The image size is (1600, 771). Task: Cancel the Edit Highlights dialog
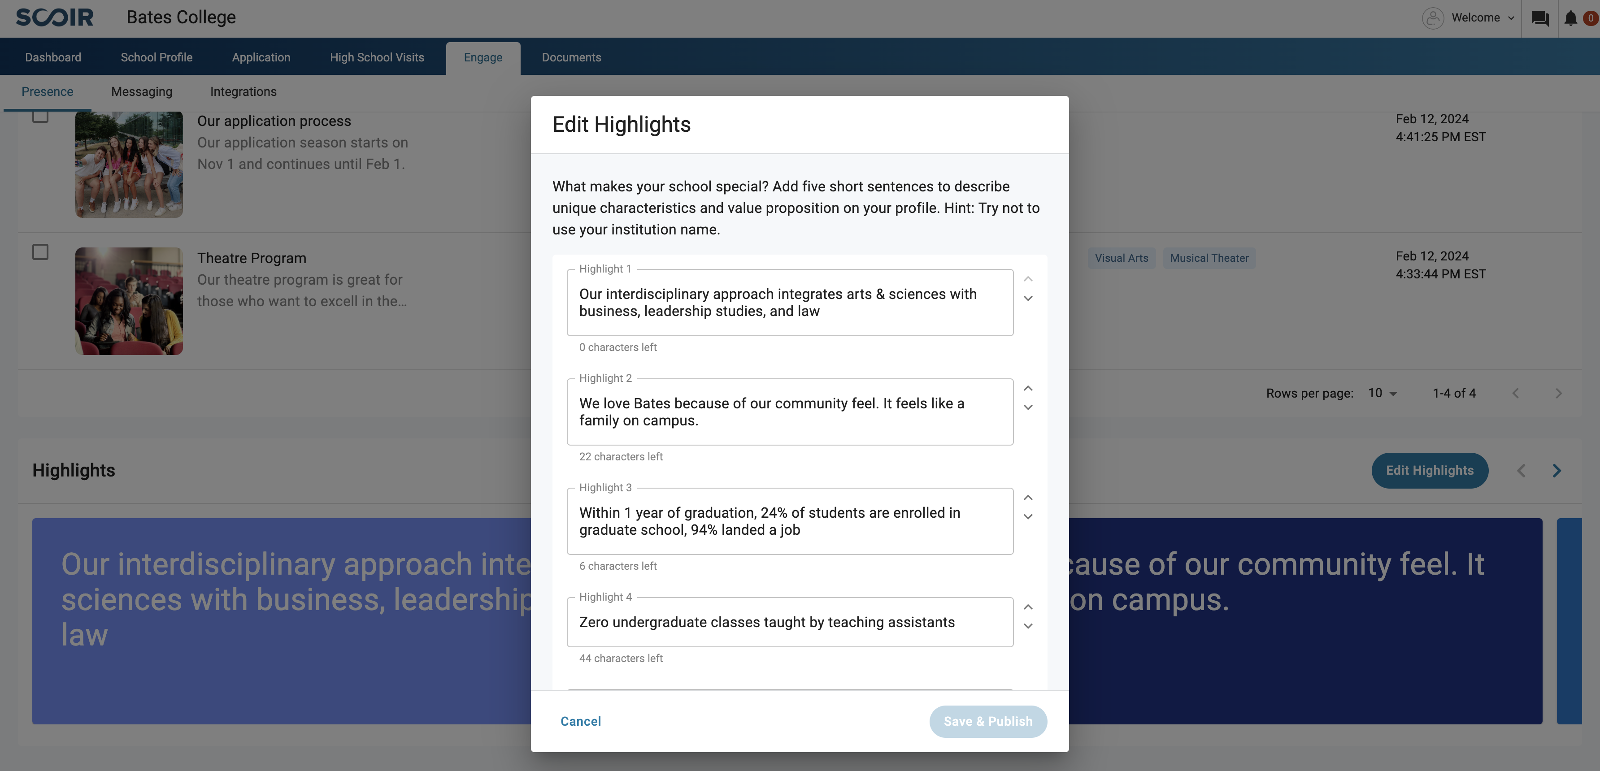click(x=581, y=721)
